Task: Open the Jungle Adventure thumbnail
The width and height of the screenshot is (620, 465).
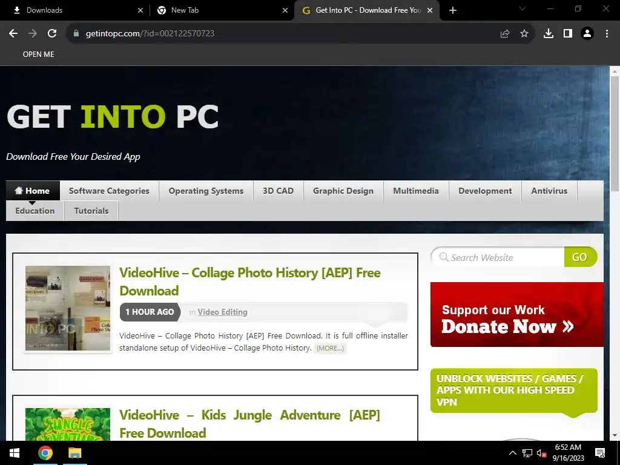Action: [68, 424]
